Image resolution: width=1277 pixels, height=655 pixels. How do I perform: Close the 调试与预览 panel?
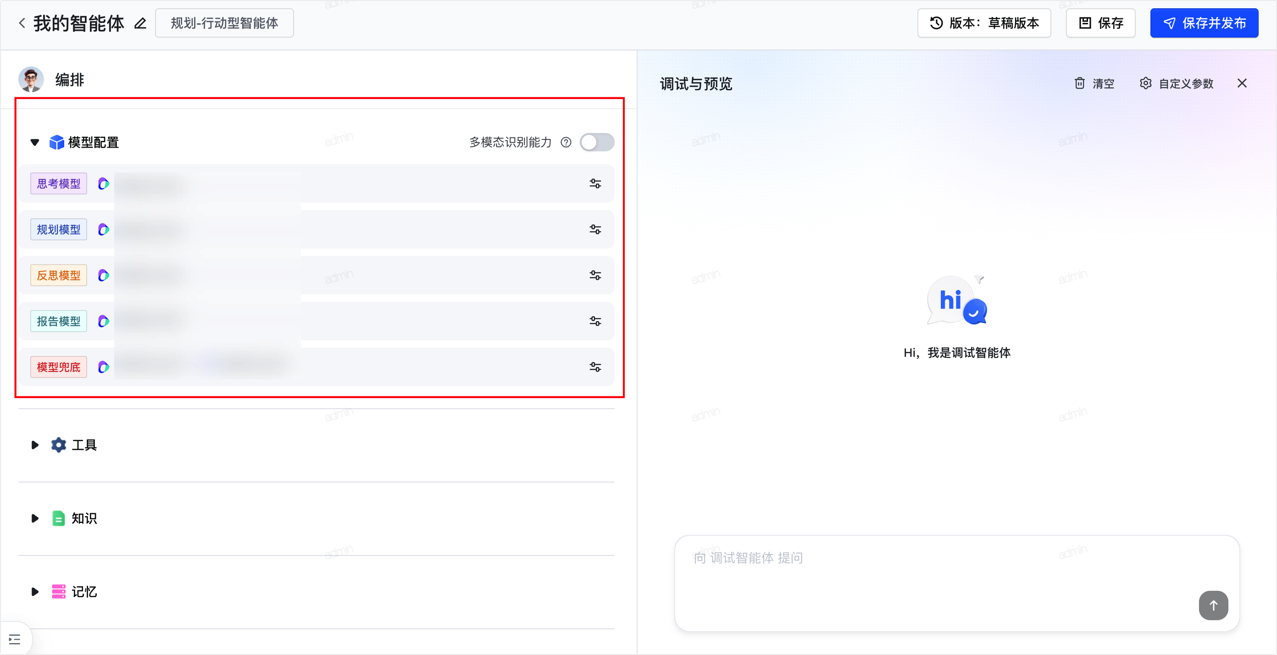pyautogui.click(x=1242, y=83)
